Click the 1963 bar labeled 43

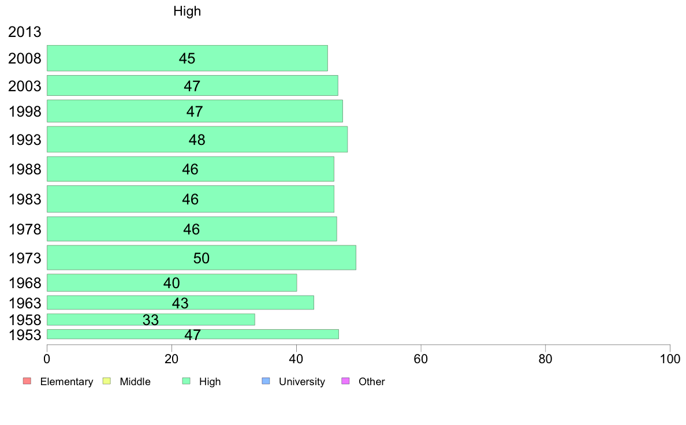click(x=180, y=303)
